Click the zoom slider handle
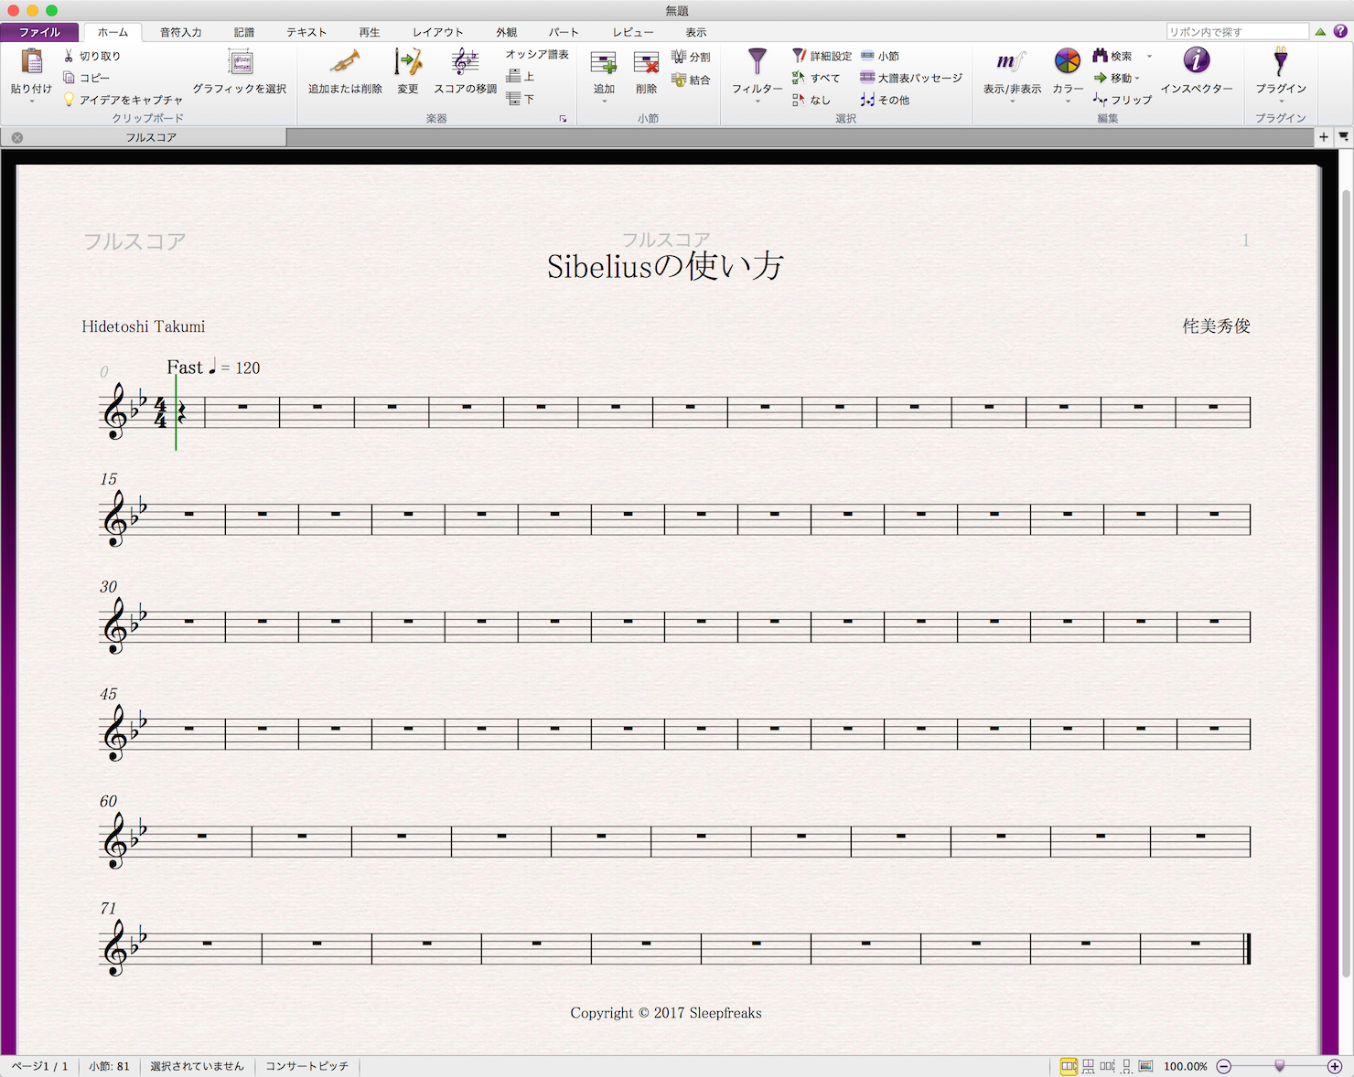1354x1077 pixels. 1280,1066
